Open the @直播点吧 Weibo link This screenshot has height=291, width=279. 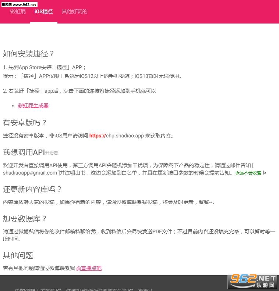[89, 268]
